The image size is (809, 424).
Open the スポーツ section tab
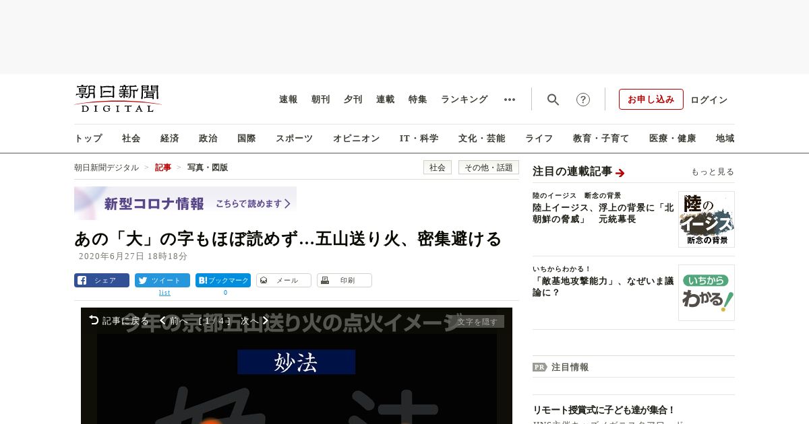point(294,139)
